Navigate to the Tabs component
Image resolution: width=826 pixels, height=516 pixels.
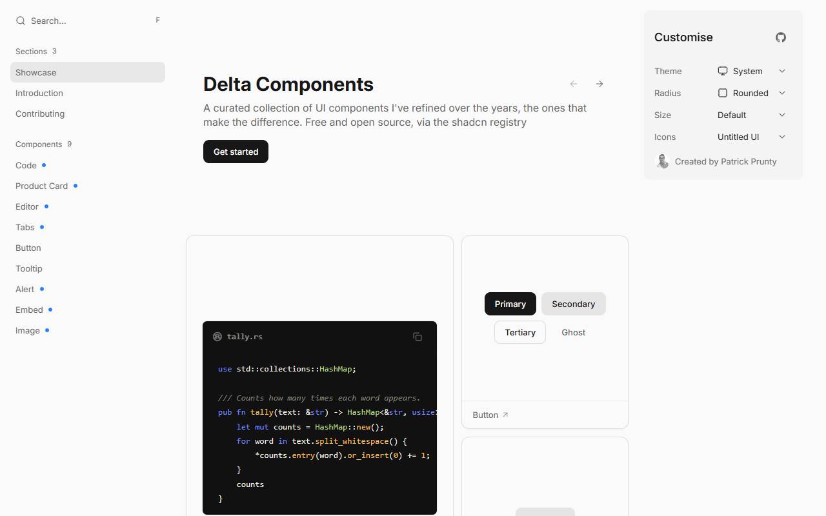[88, 227]
